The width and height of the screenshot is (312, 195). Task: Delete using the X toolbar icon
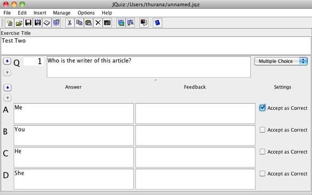point(98,23)
